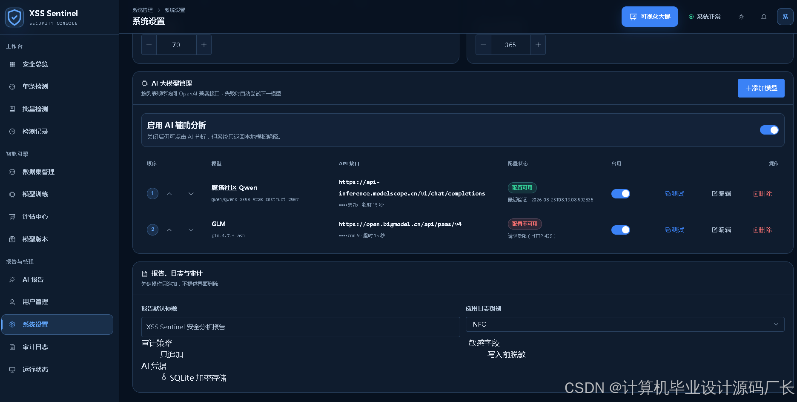The width and height of the screenshot is (797, 402).
Task: Click the 写入前脱敏 value
Action: click(506, 355)
